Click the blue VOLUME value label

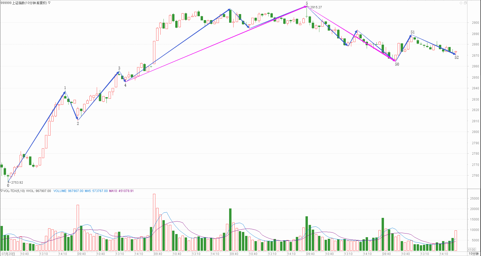68,191
